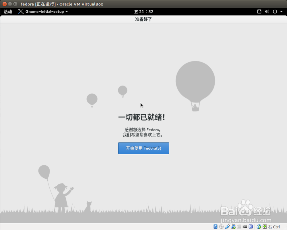287x230 pixels.
Task: Open the Gnome-initial-setup application menu
Action: click(43, 11)
